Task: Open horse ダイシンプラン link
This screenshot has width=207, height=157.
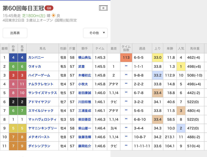Action: 39,146
